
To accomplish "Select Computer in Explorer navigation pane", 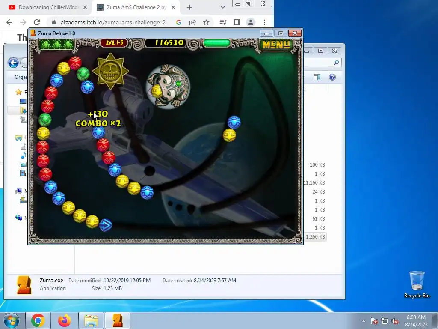I will click(x=19, y=191).
